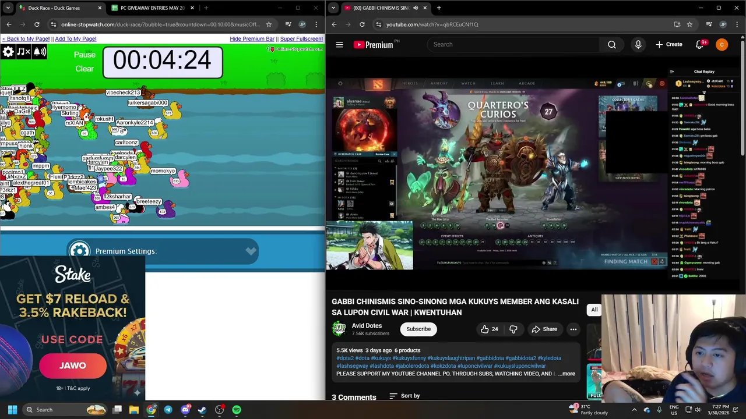Click the Windows taskbar Search box
Viewport: 746px width, 419px height.
click(x=65, y=410)
